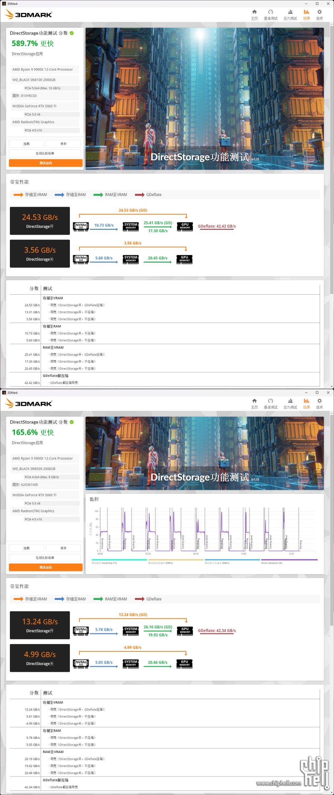The image size is (334, 795).
Task: Select the firmware text '固件: 810YRC03'
Action: point(25,96)
